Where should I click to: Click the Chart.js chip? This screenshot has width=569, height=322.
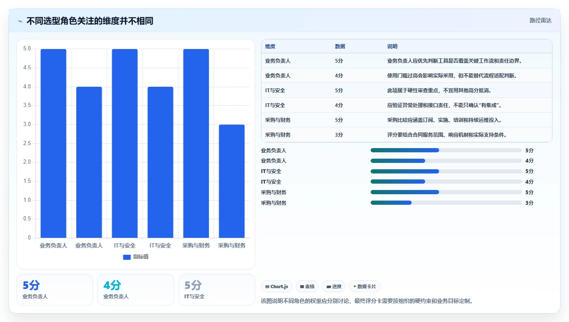pyautogui.click(x=277, y=286)
